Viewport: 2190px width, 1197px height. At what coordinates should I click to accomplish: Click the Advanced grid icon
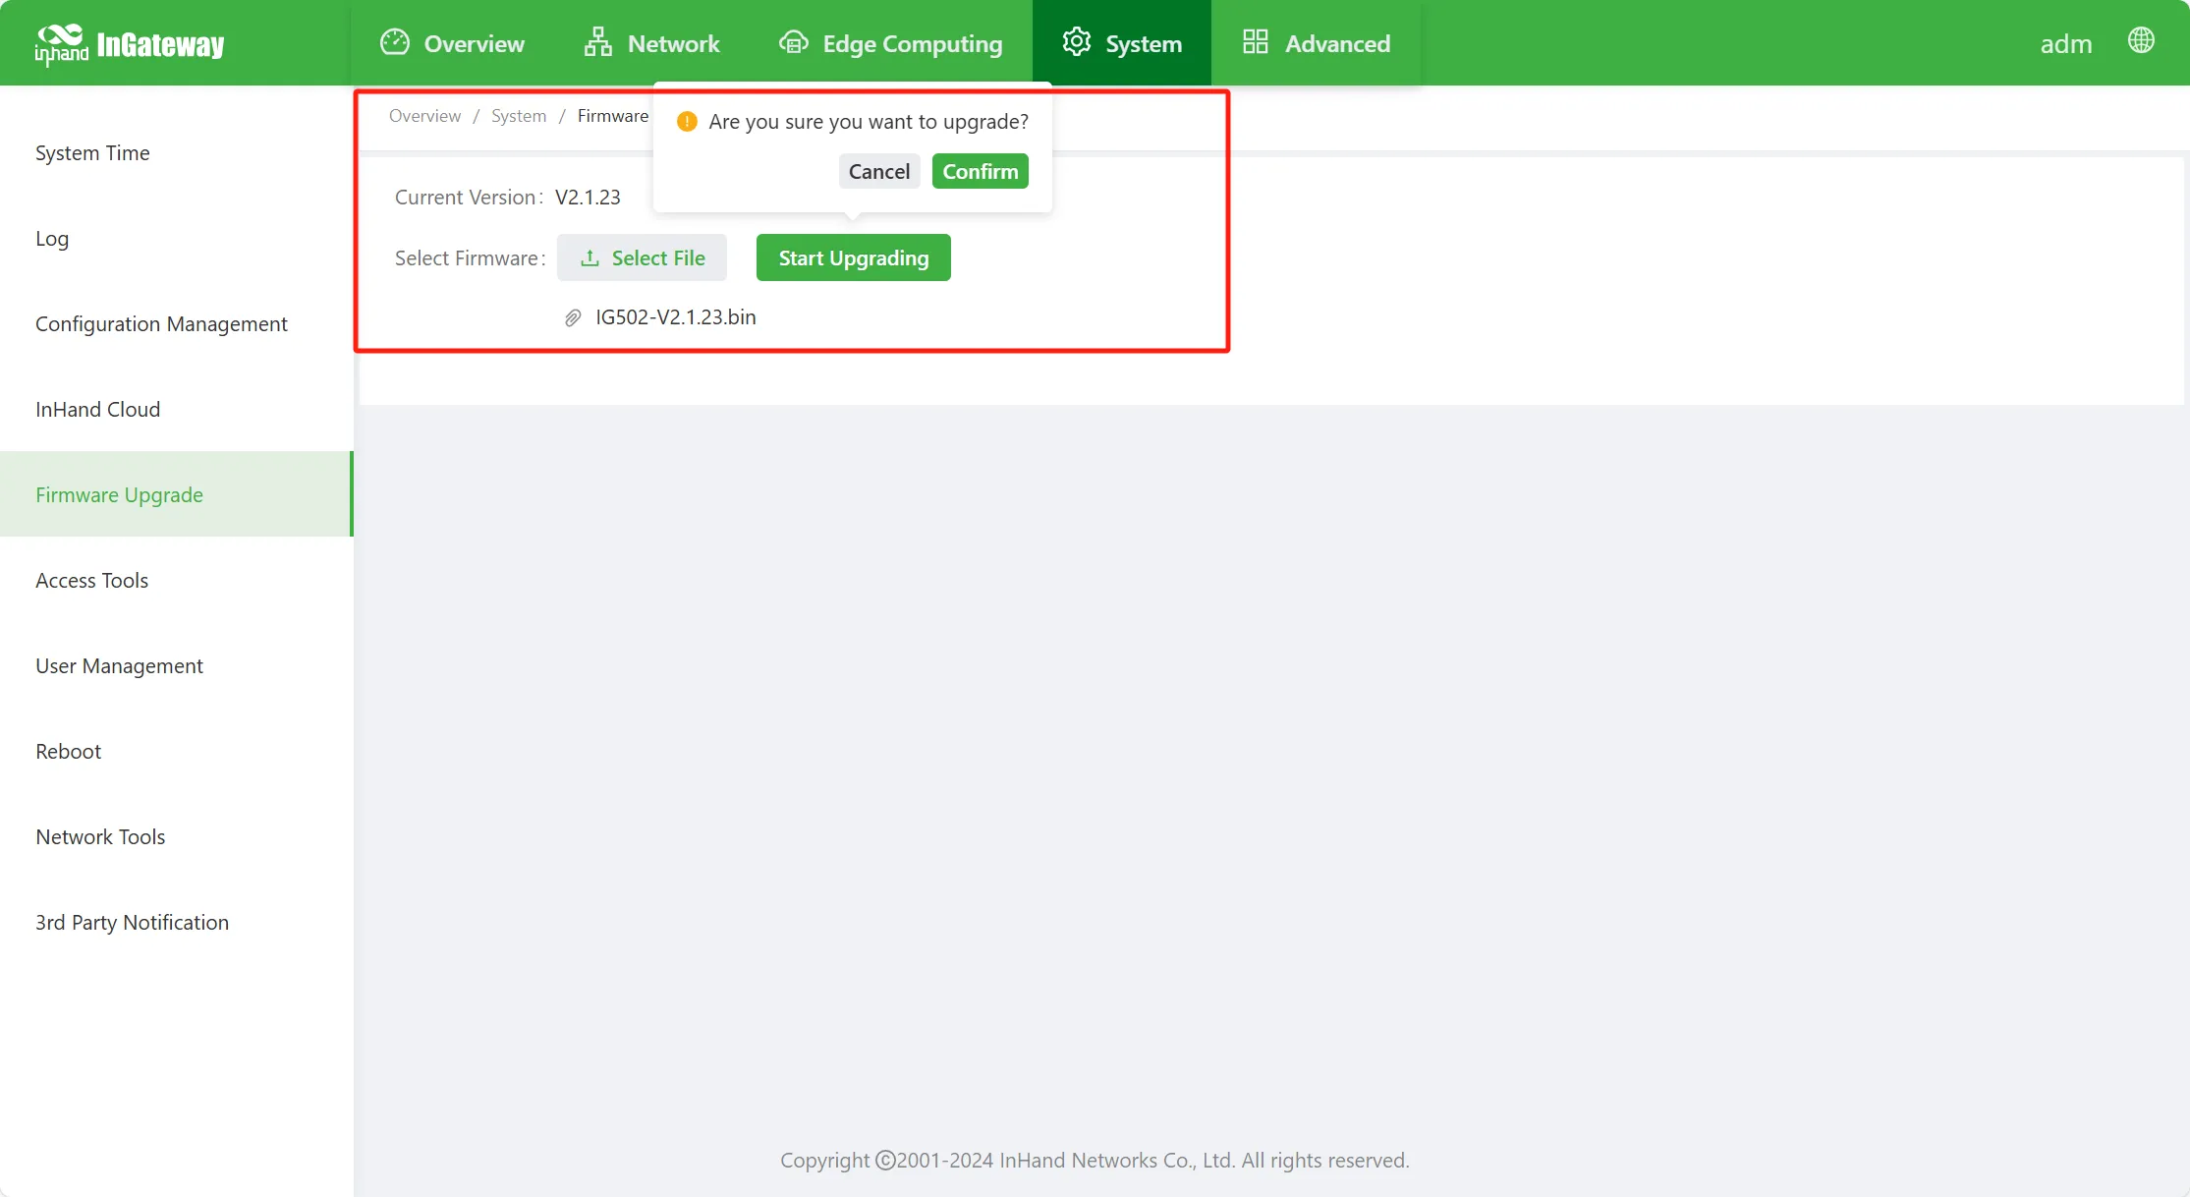point(1256,42)
